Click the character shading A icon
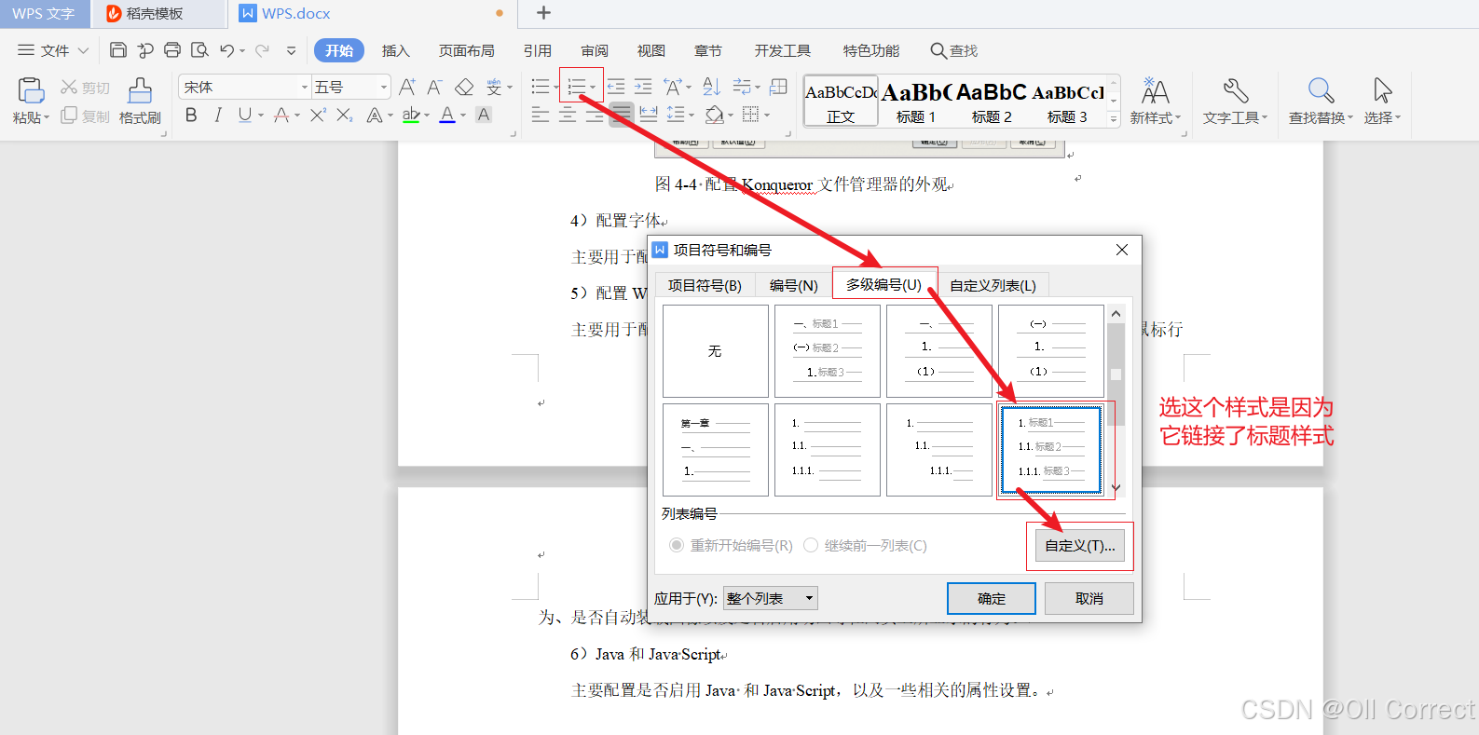This screenshot has height=735, width=1479. pyautogui.click(x=484, y=115)
